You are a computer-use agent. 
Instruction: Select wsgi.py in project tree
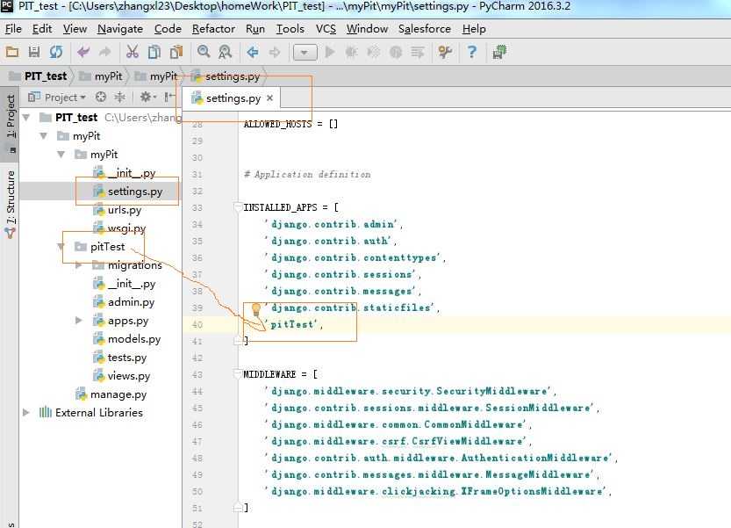126,228
